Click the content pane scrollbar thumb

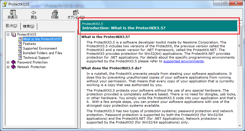[240, 46]
